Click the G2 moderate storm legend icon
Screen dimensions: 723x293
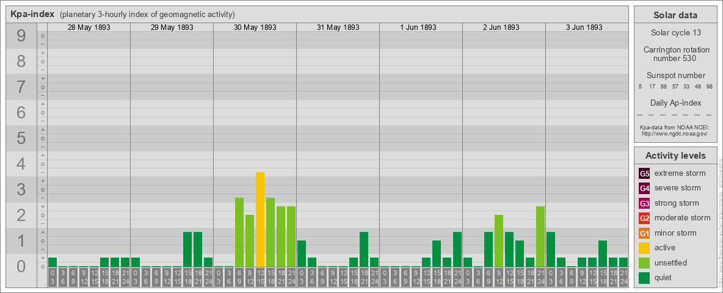pos(644,218)
